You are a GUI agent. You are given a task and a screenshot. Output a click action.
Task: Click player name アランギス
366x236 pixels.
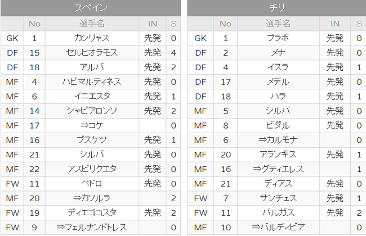click(278, 155)
